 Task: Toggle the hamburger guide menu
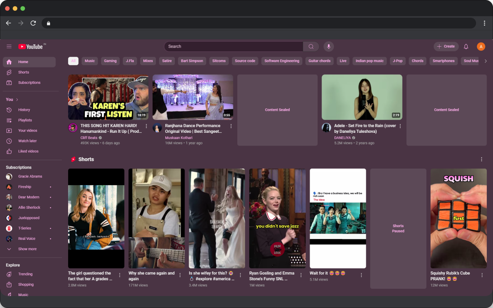point(9,47)
